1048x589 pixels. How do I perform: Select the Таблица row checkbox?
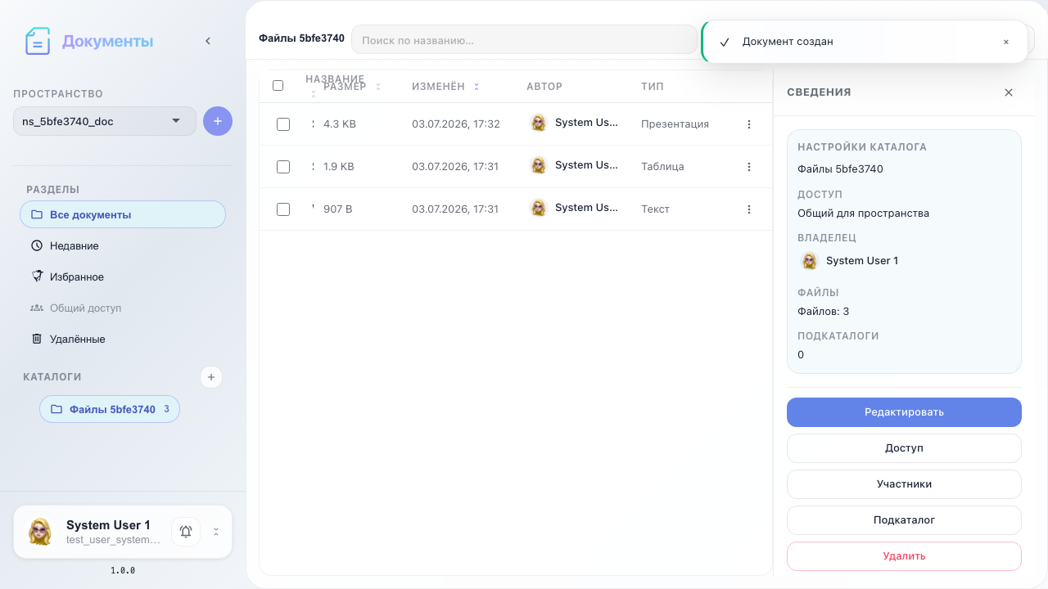(x=283, y=167)
